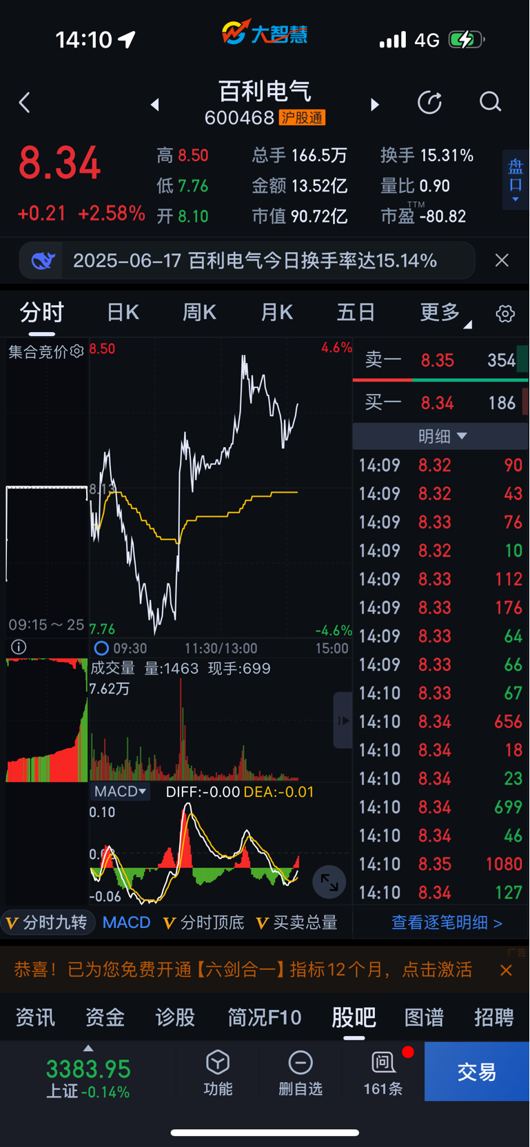The height and width of the screenshot is (1147, 530).
Task: Tap the 沪股通 badge
Action: coord(302,118)
